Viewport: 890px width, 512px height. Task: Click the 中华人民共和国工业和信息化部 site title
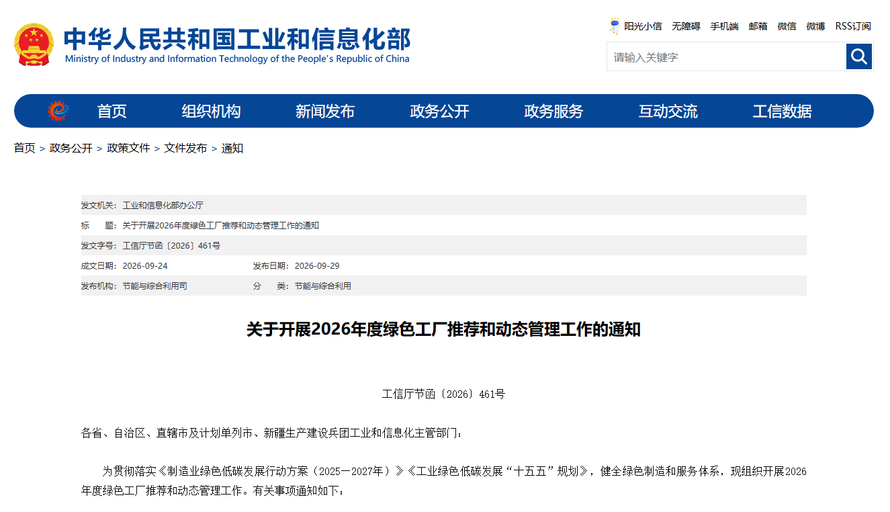pyautogui.click(x=236, y=39)
